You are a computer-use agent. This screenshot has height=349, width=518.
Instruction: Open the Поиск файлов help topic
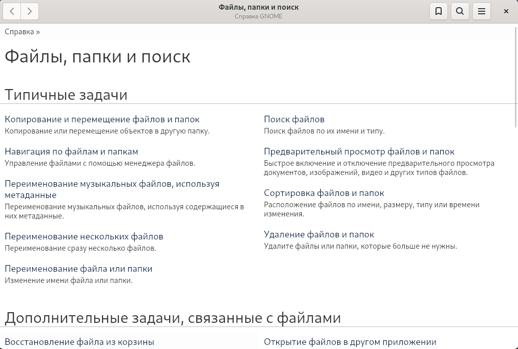pos(294,119)
